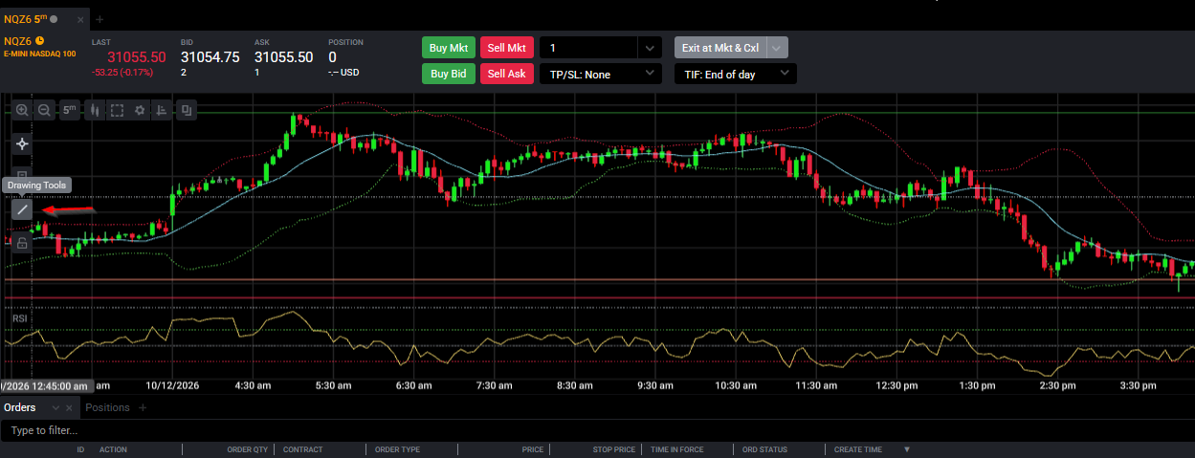Click the sort arrow after CREATE TIME column

click(907, 449)
